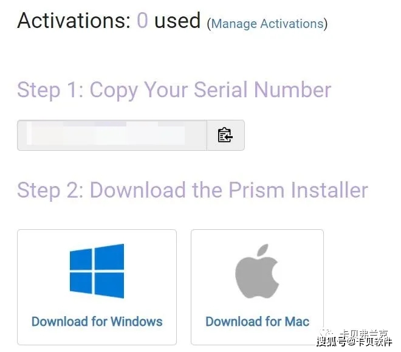
Task: Click the 'Activations:' label
Action: point(74,21)
